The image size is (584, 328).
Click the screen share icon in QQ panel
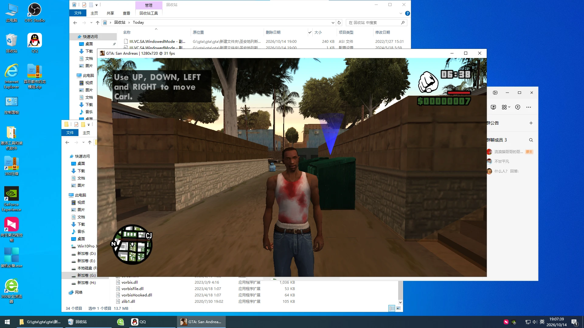(493, 107)
